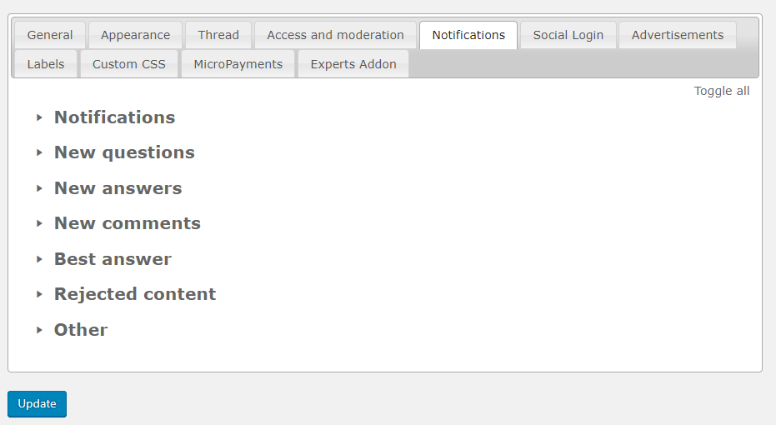This screenshot has width=776, height=425.
Task: Click the Toggle all link
Action: point(722,91)
